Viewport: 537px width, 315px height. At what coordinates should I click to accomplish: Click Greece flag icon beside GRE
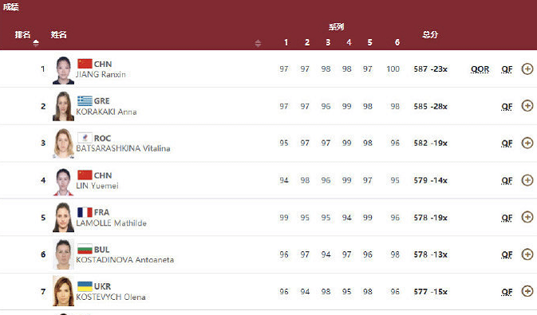85,100
